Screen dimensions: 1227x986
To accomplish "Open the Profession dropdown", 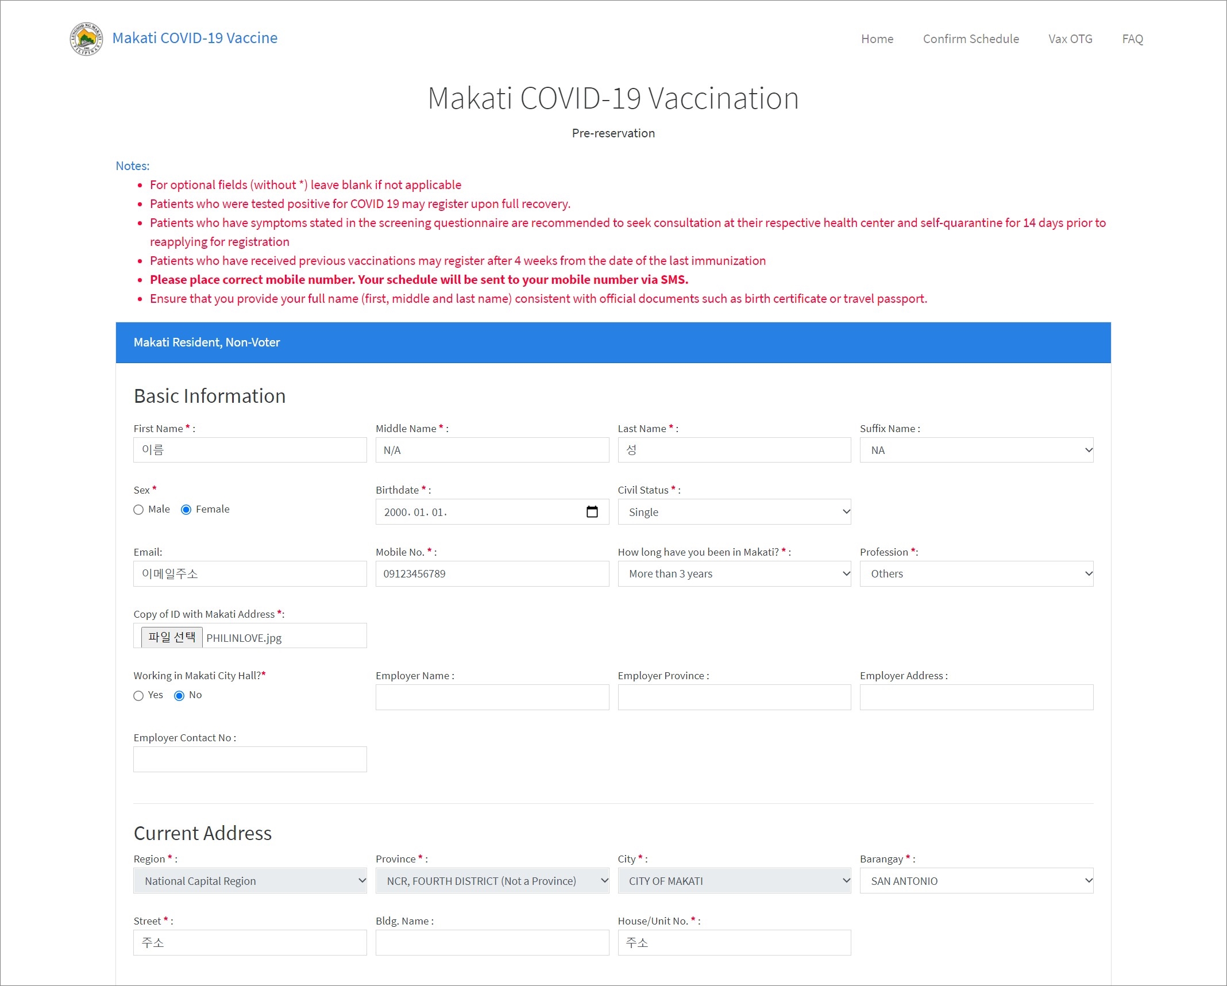I will point(976,574).
